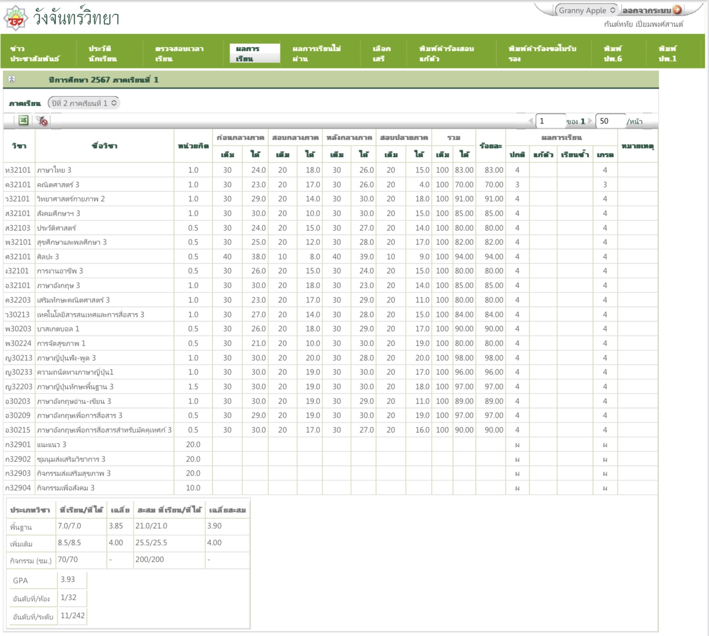
Task: Click the ความถนัดทางภาษาญี่ปุ่น1 subject name
Action: [x=75, y=372]
